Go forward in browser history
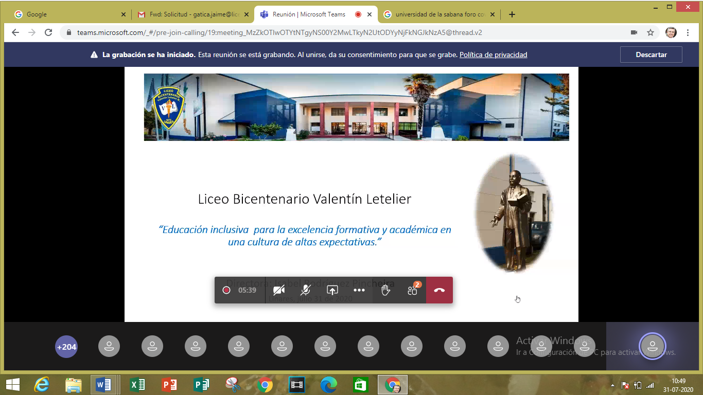This screenshot has height=395, width=703. pyautogui.click(x=32, y=32)
